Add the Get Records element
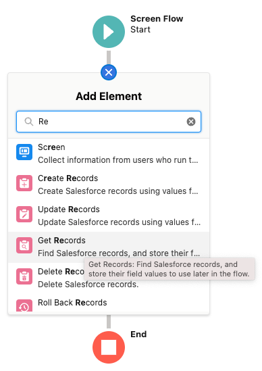This screenshot has width=262, height=371. pos(109,247)
